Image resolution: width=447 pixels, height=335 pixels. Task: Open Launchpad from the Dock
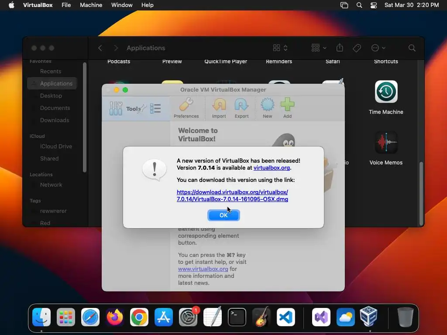(66, 317)
